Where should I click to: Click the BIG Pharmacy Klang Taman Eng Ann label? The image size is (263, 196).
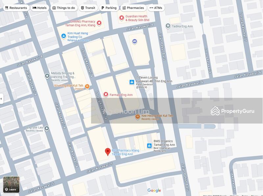[x=126, y=152]
